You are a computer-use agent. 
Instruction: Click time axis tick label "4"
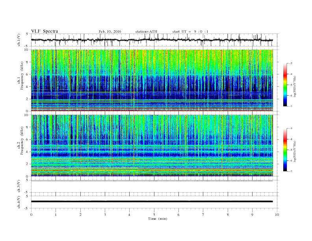tap(130, 215)
